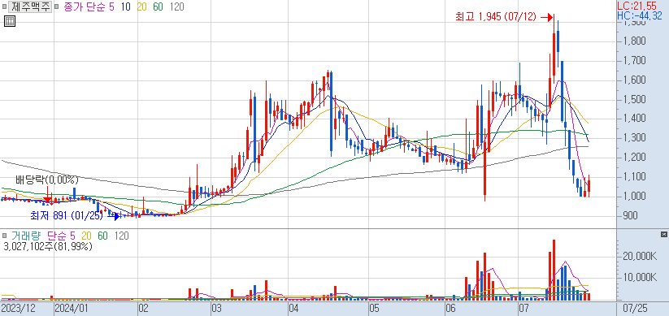Click the 07/25 current date label
Screen dimensions: 669x316
635,308
